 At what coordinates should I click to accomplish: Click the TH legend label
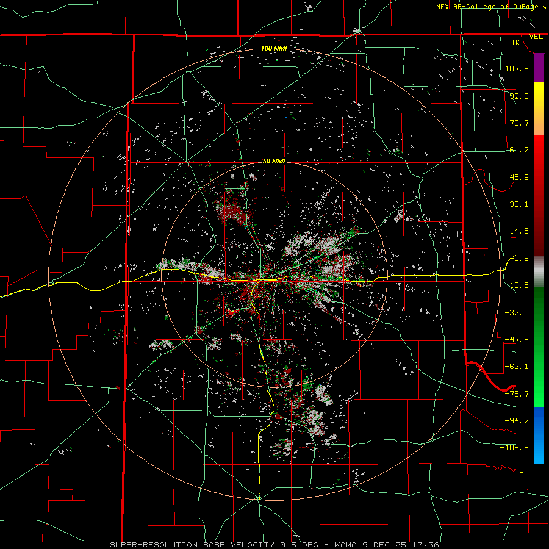(524, 475)
